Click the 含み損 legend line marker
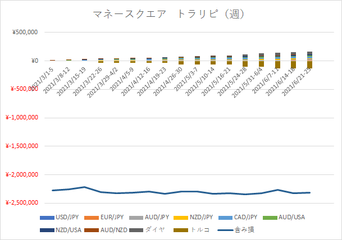 (x=225, y=230)
